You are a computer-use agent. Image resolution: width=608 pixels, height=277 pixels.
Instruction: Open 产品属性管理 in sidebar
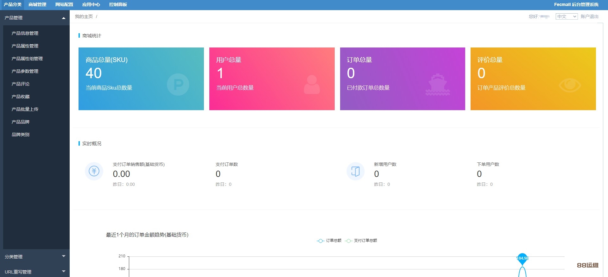pyautogui.click(x=25, y=46)
